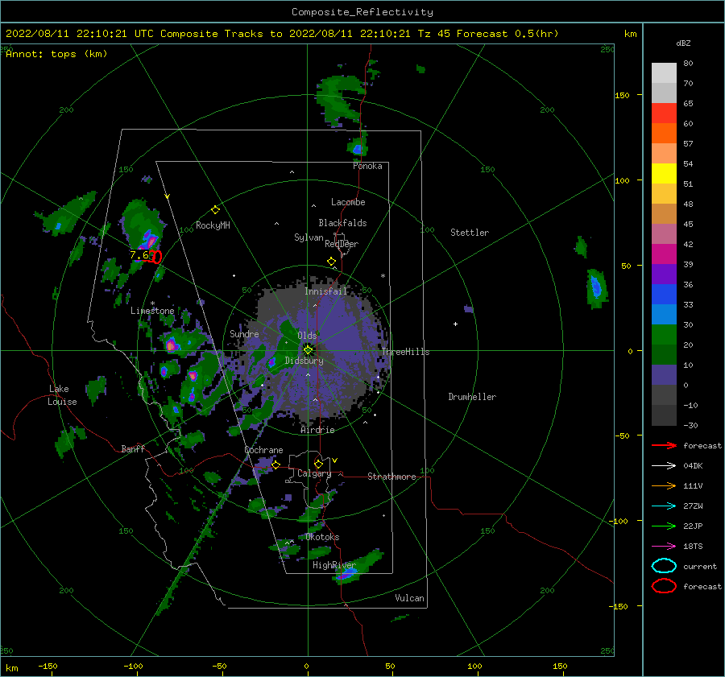Click the radar center marker at Olds

(308, 350)
